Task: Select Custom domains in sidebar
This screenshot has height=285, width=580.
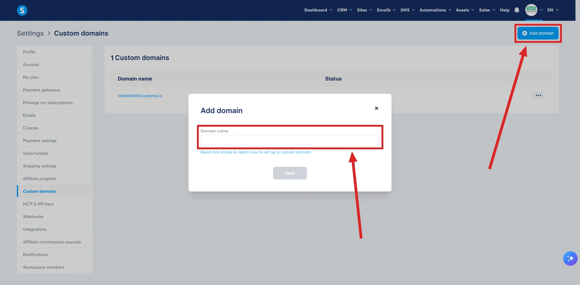Action: coord(55,191)
